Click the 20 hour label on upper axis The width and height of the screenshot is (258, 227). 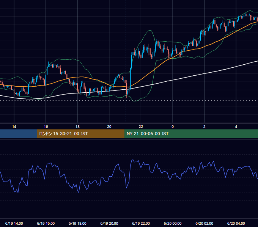click(x=109, y=127)
